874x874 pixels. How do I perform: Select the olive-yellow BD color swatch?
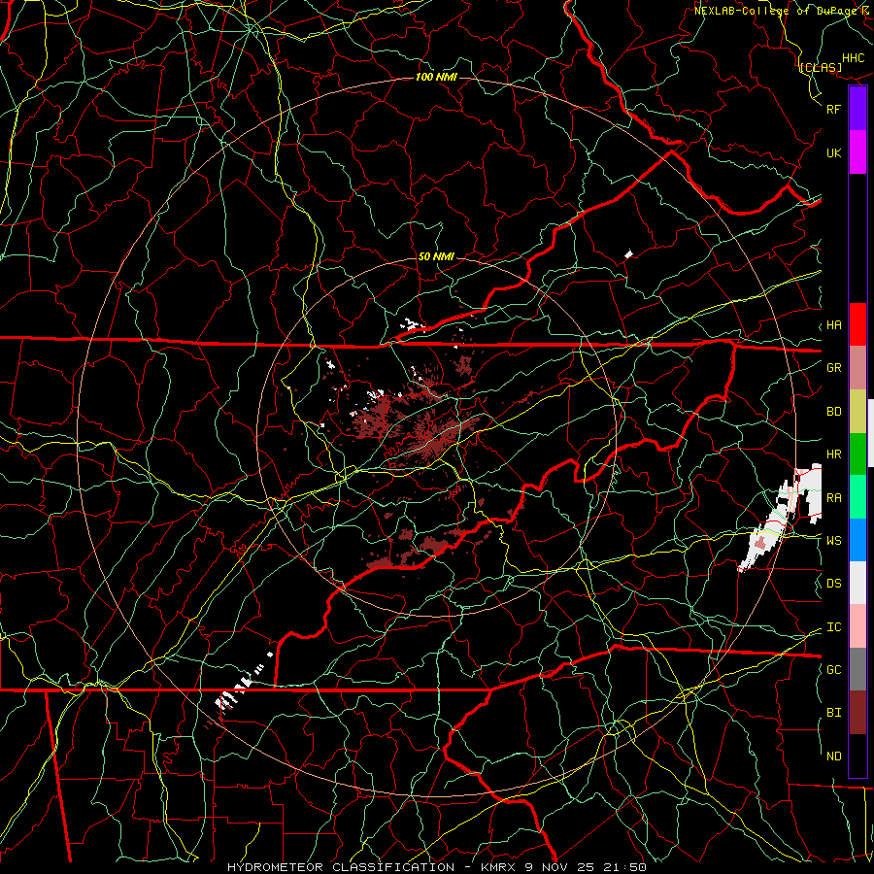(857, 411)
